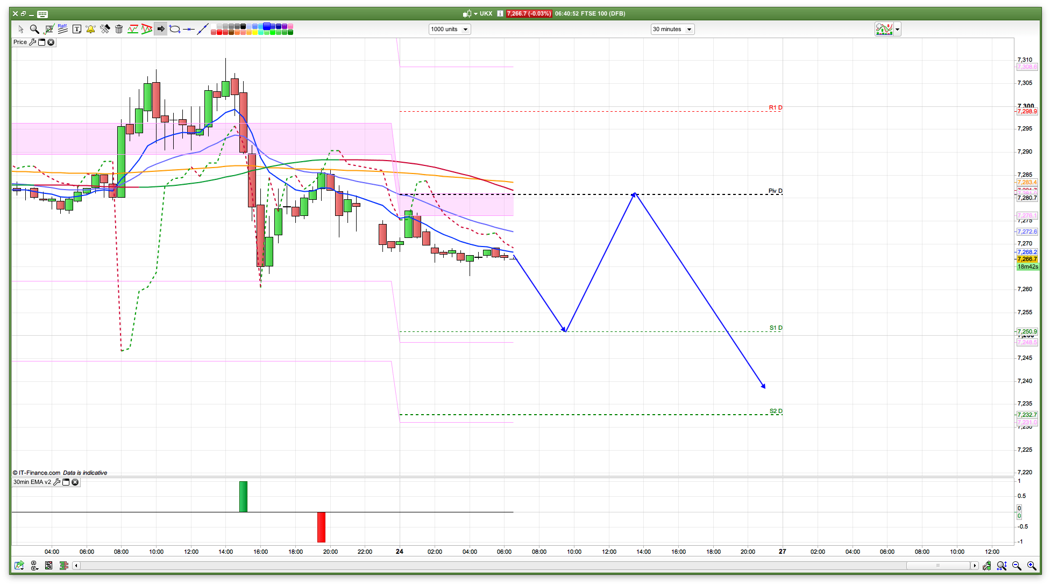Click the zoom out magnifier icon
Image resolution: width=1051 pixels, height=586 pixels.
pos(1017,566)
